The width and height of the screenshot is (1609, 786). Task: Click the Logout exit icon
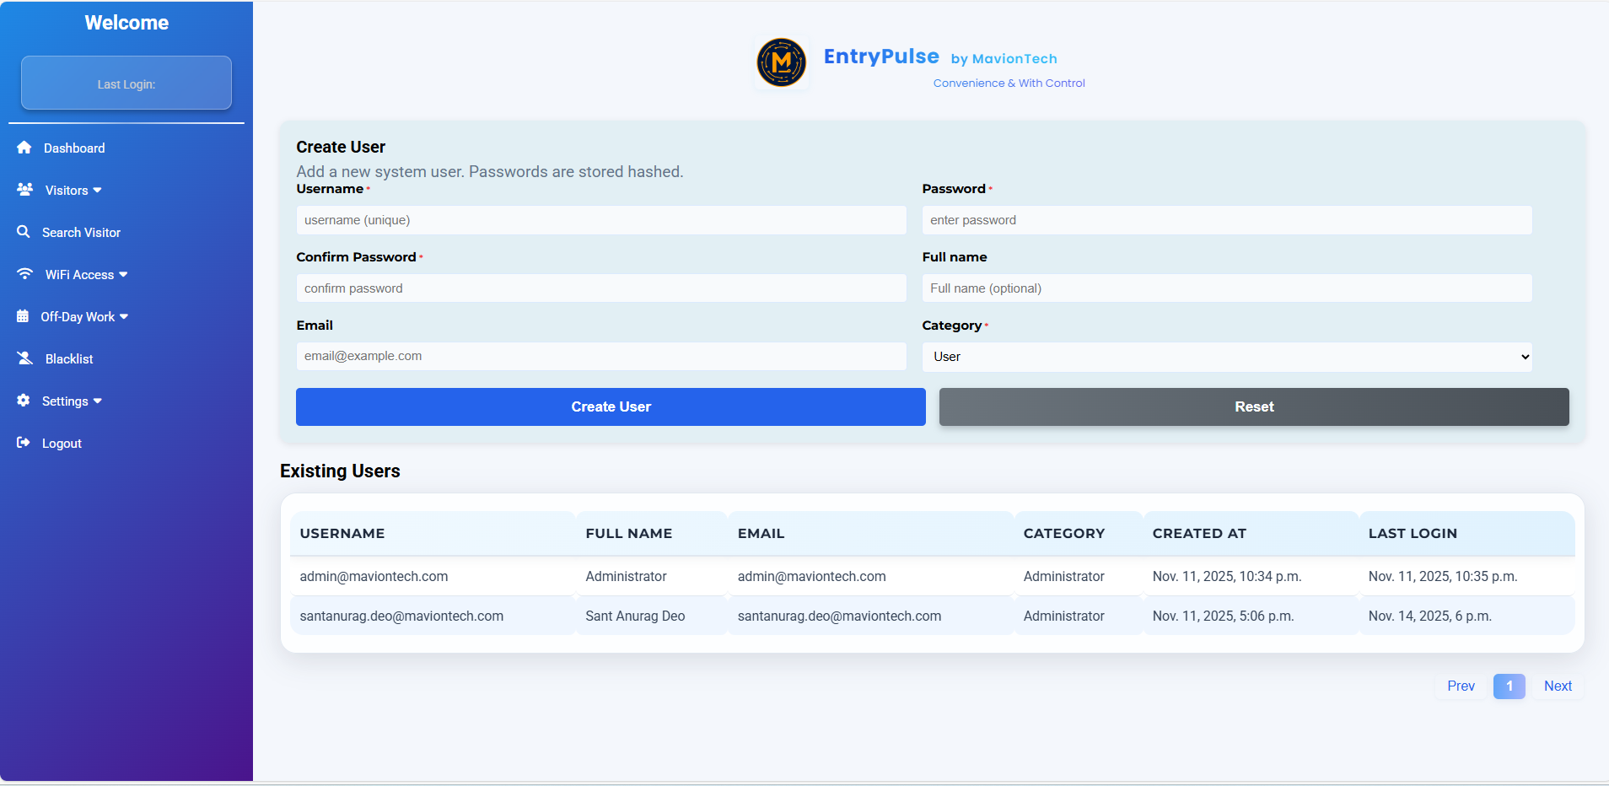tap(24, 443)
